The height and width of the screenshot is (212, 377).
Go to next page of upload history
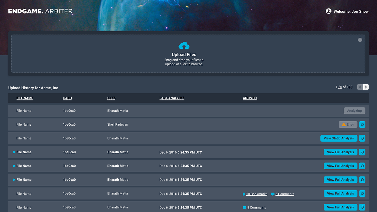[x=366, y=87]
